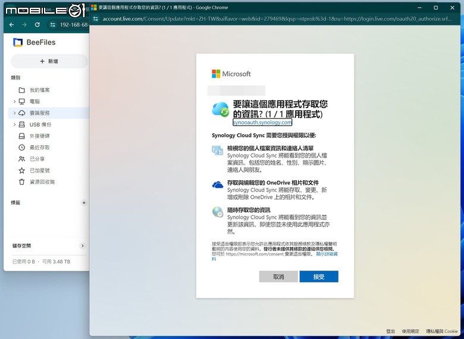Click the BeeFiles logo icon

pos(18,42)
